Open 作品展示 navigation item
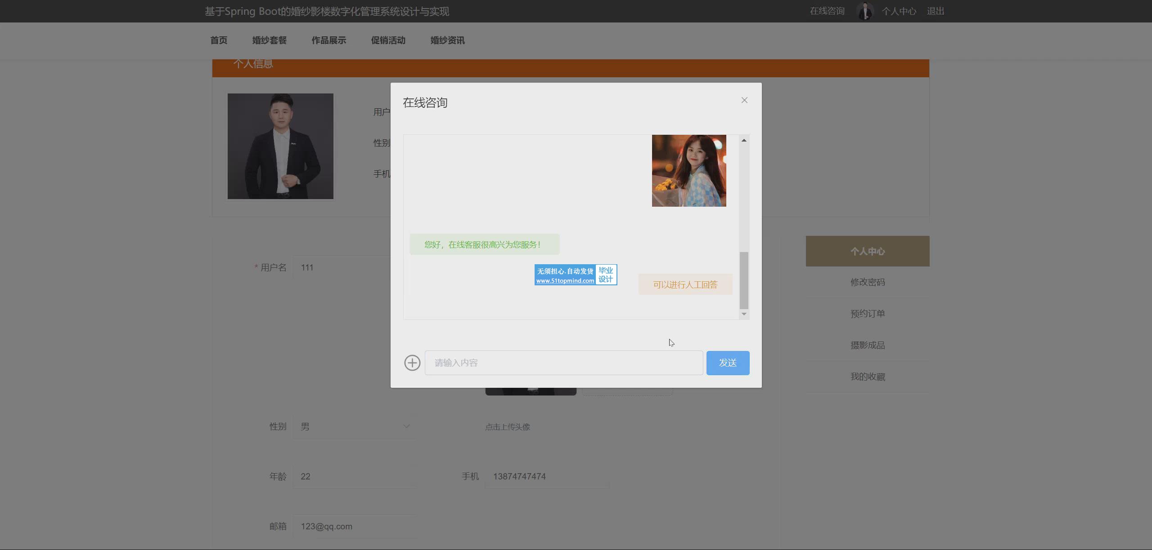 [328, 40]
